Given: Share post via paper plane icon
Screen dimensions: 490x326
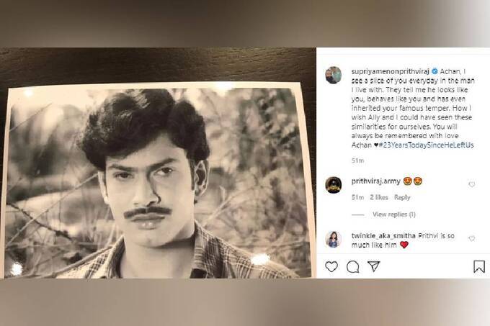Looking at the screenshot, I should (373, 266).
